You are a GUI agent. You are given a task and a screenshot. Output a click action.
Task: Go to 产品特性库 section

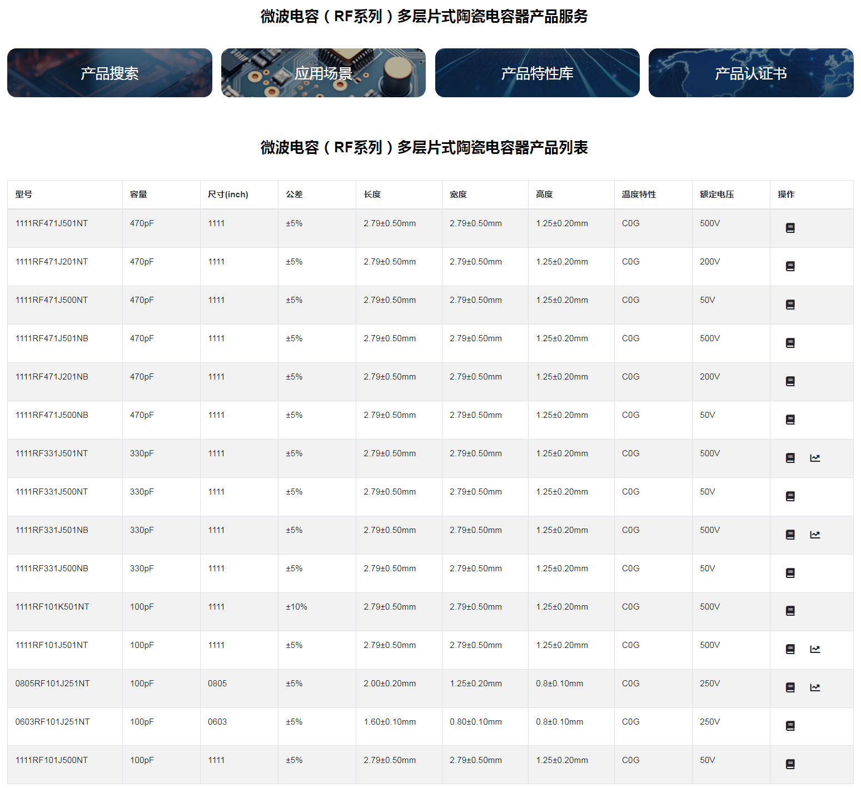[537, 73]
